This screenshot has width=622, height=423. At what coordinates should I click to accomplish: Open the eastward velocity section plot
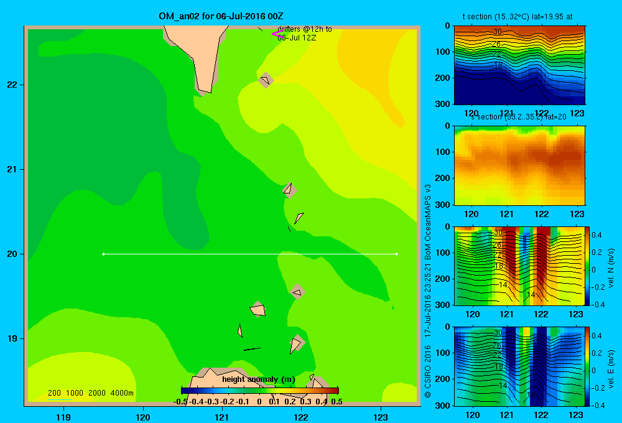(519, 366)
